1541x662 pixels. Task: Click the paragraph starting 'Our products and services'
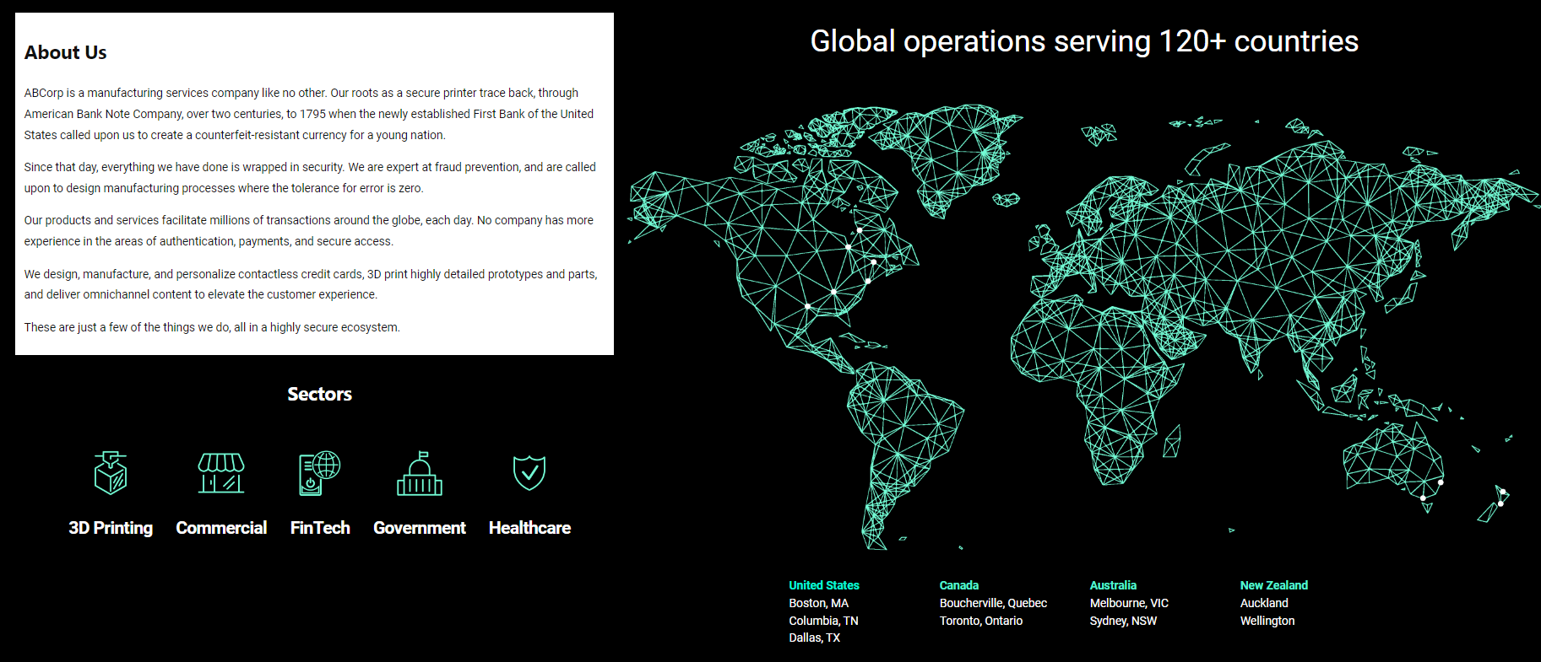[309, 231]
